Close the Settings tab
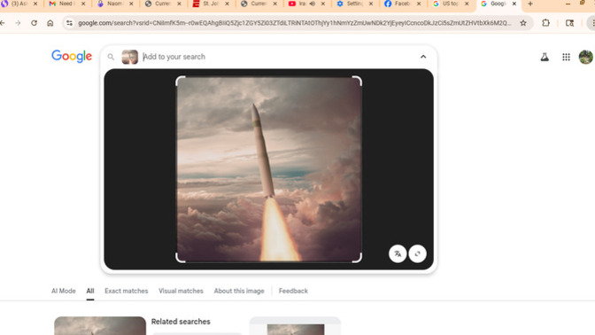Screen dimensions: 595x335 [x=371, y=4]
